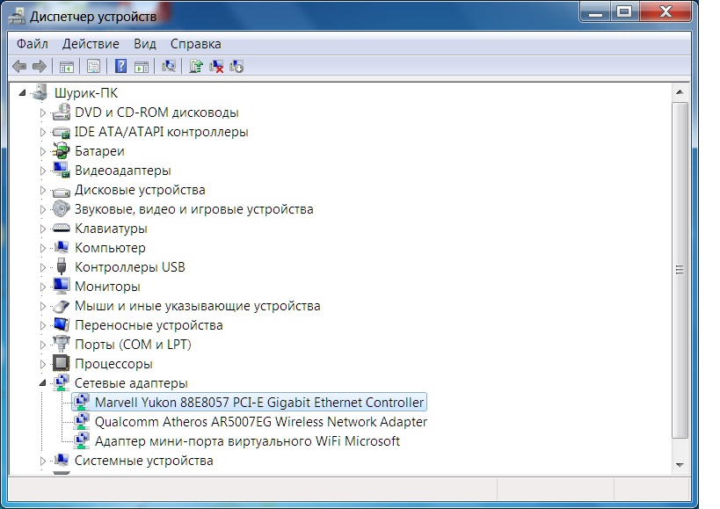Click the speaker icon for Звуковые устройства
The image size is (720, 509).
[x=61, y=209]
